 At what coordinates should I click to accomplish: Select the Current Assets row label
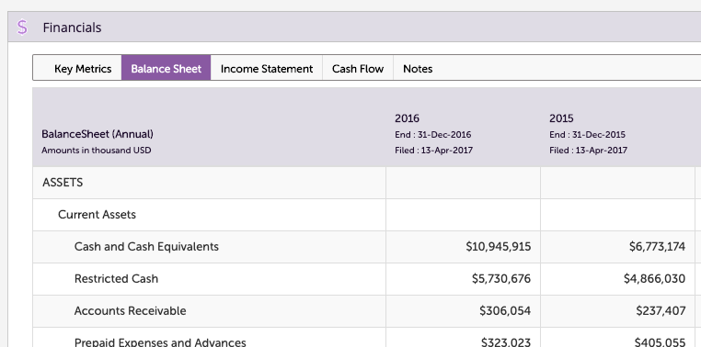tap(97, 215)
